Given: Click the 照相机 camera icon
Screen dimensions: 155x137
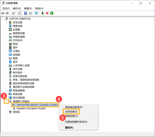Looking at the screenshot, I should coord(10,112).
